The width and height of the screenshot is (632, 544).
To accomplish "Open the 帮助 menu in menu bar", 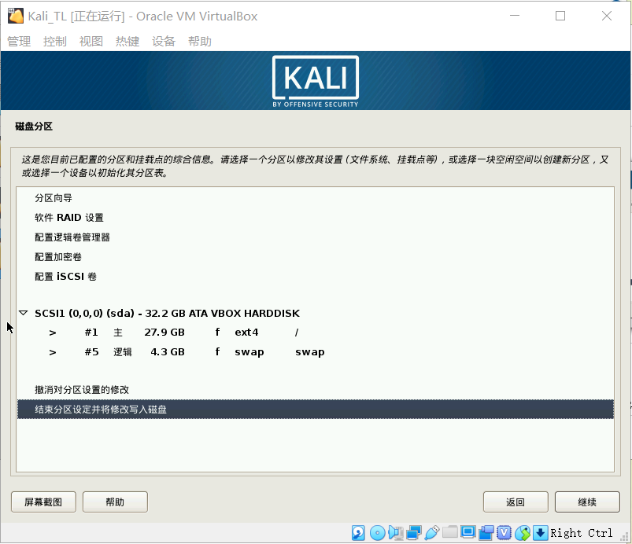I will point(199,41).
